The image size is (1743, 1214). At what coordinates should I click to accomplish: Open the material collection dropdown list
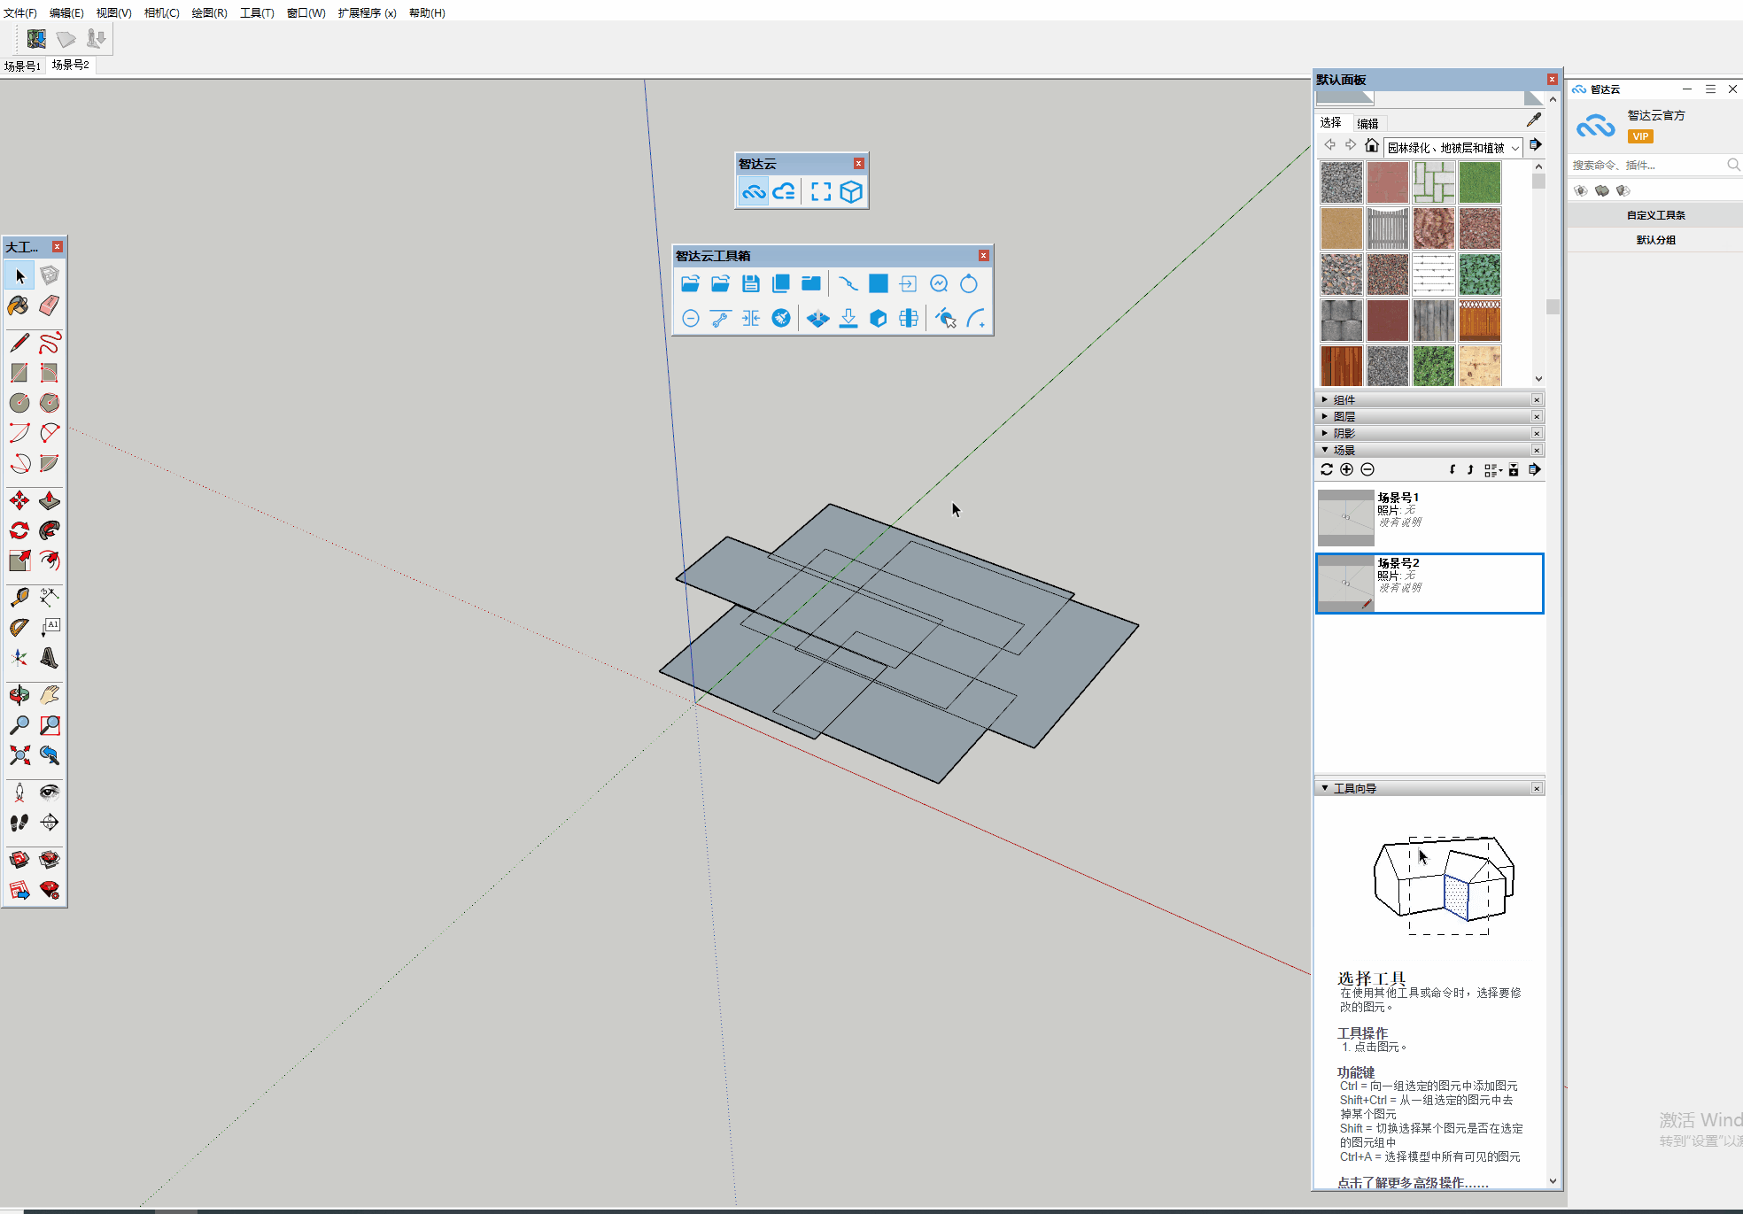tap(1515, 148)
